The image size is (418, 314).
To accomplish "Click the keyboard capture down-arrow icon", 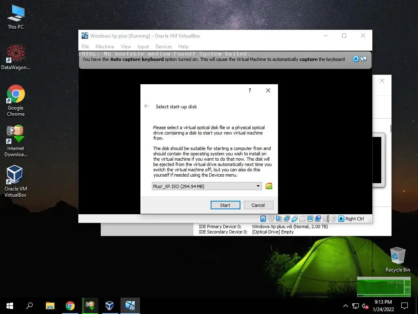I will (x=341, y=219).
